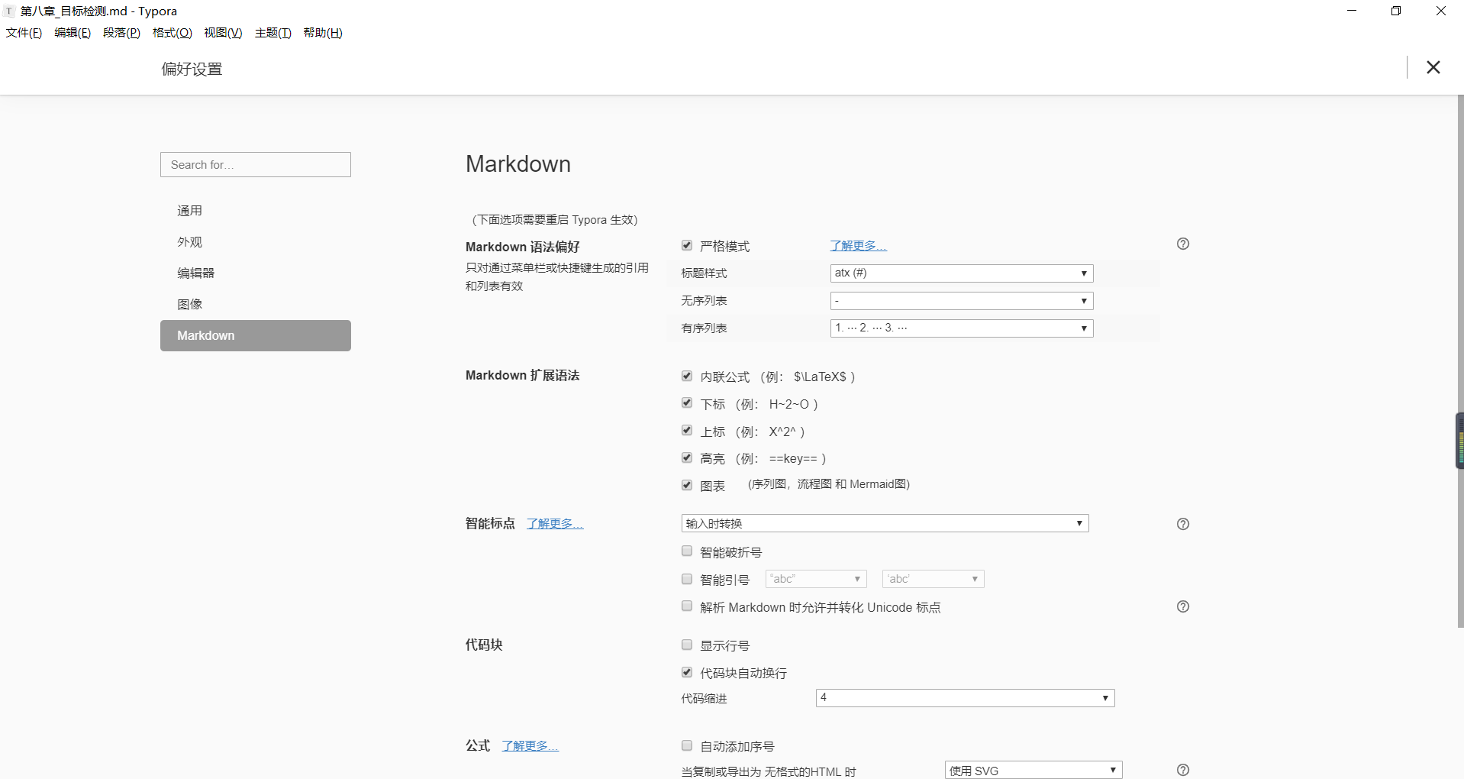Toggle the 下标 subscript checkbox

click(687, 403)
